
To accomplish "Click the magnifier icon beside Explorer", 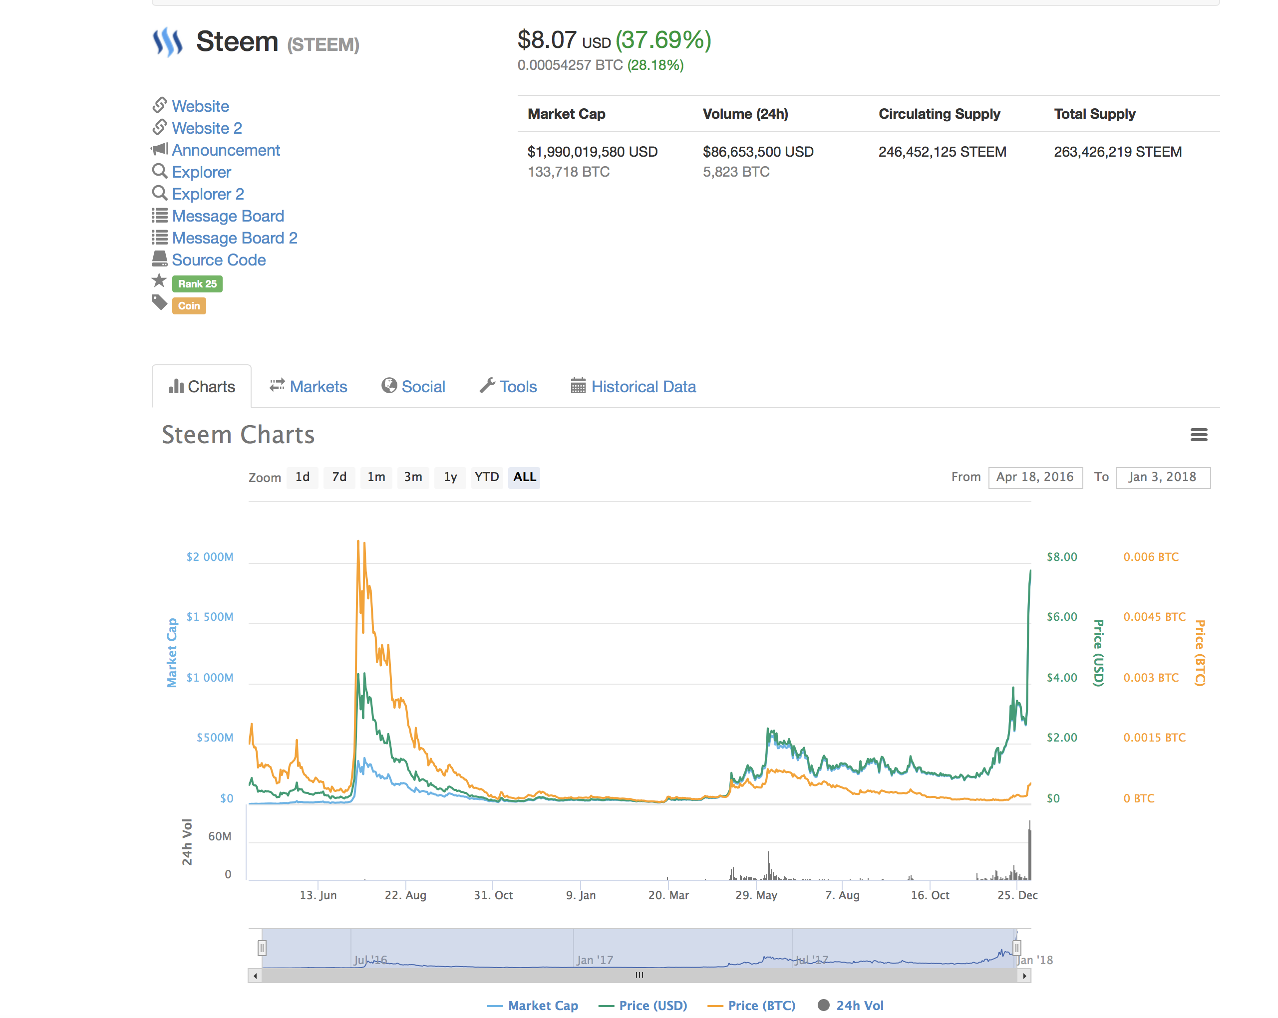I will (159, 171).
